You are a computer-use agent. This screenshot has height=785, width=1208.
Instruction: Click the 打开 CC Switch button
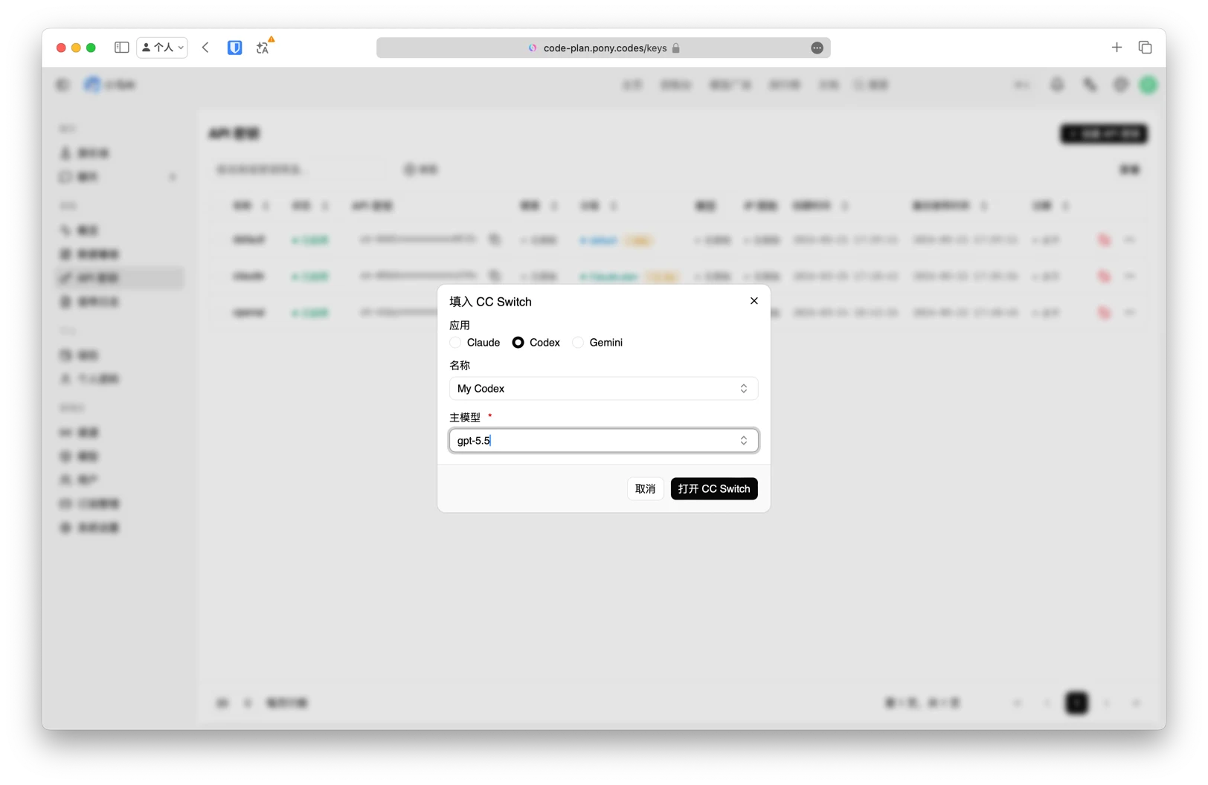pos(714,489)
